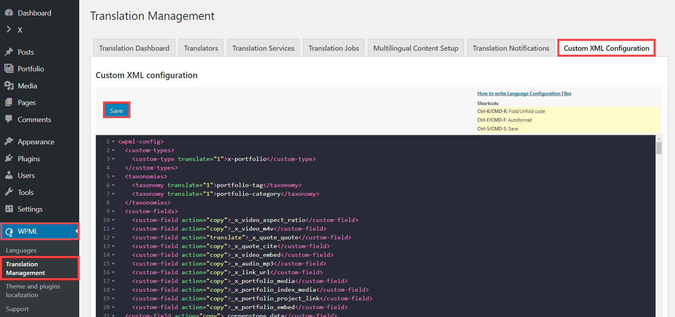Switch to the Translation Dashboard tab
The height and width of the screenshot is (317, 675).
(134, 48)
